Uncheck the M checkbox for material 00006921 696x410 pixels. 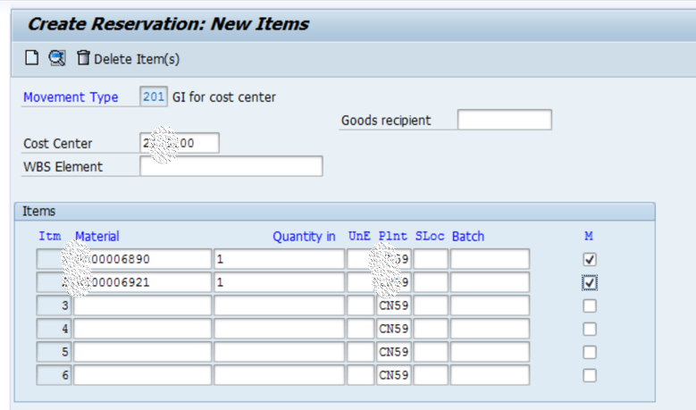(x=590, y=282)
